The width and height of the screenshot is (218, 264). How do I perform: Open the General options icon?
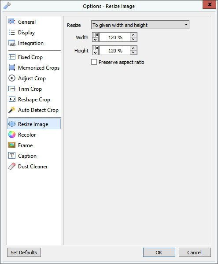[12, 22]
